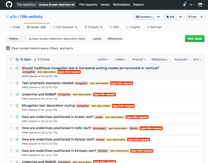
Task: Click the X icon to clear search filters
Action: [x=8, y=48]
